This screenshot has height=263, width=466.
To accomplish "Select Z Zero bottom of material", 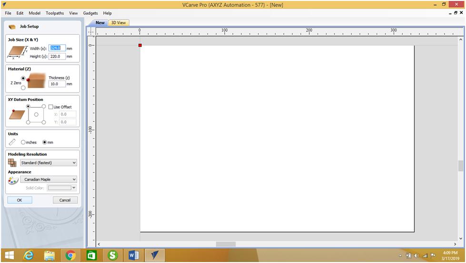I will 23,88.
